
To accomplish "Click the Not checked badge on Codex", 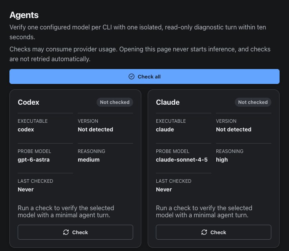I will pyautogui.click(x=115, y=102).
